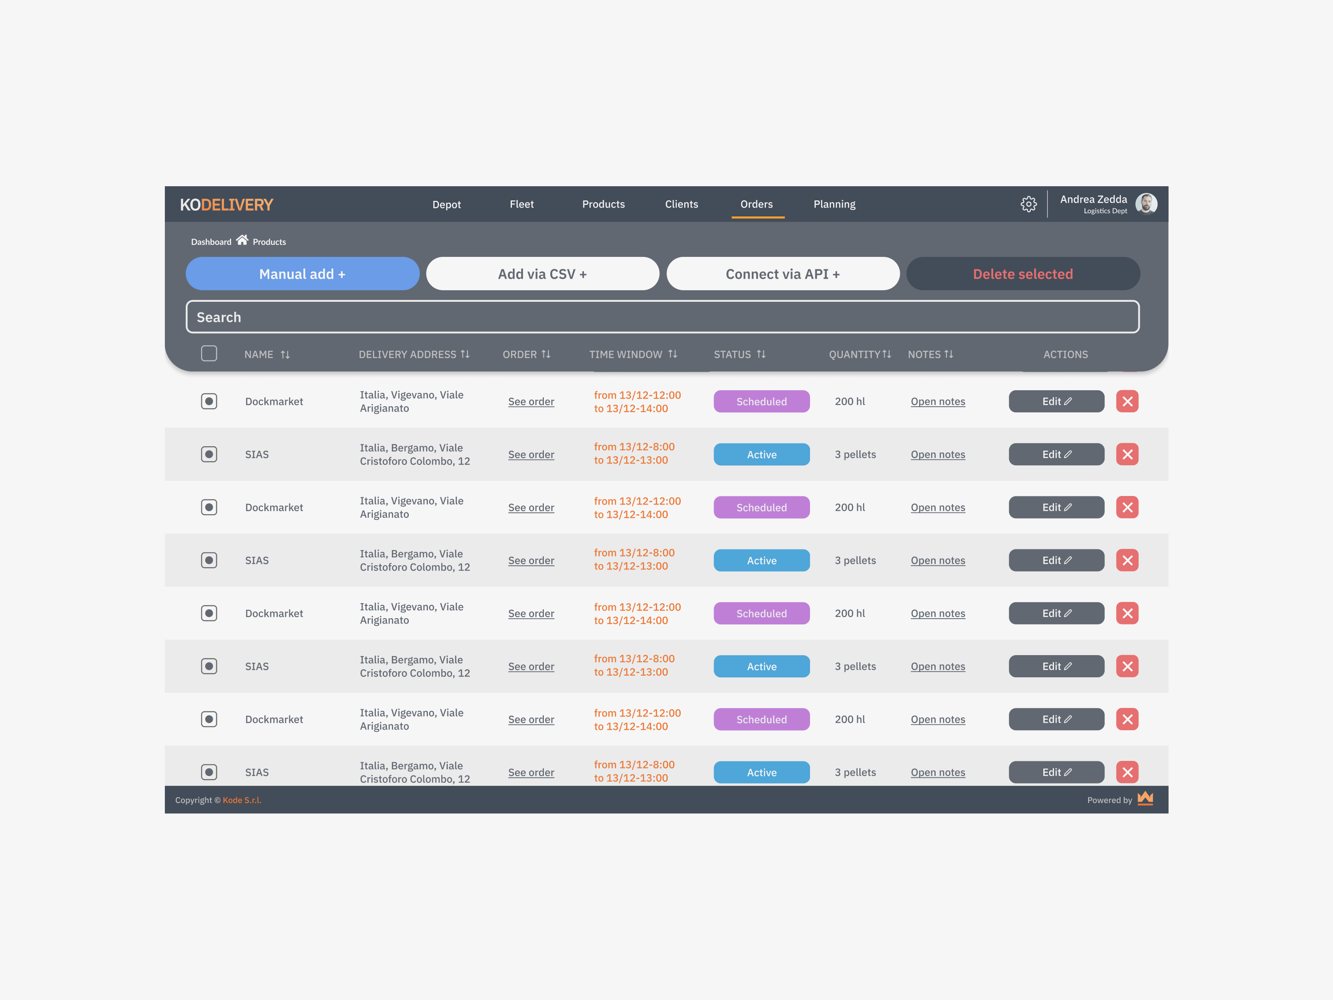
Task: Delete the first Dockmarket row with red X
Action: tap(1127, 401)
